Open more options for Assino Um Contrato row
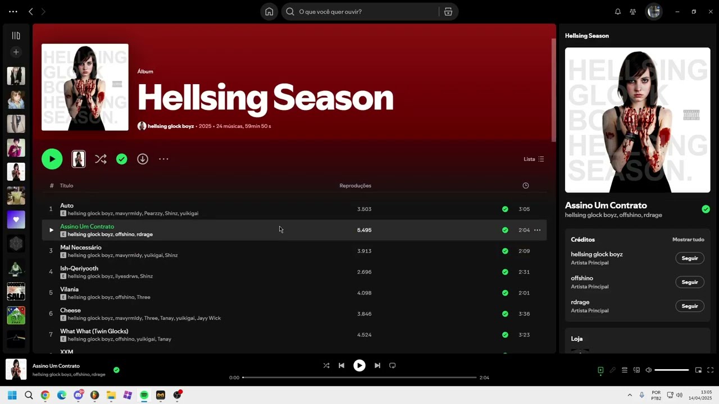This screenshot has width=719, height=404. click(x=537, y=230)
